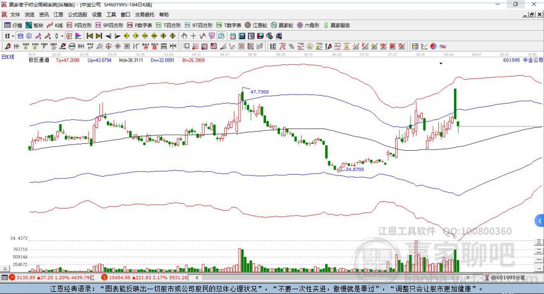Viewport: 544px width, 294px height.
Task: Open the P数字表 tool
Action: (140, 25)
